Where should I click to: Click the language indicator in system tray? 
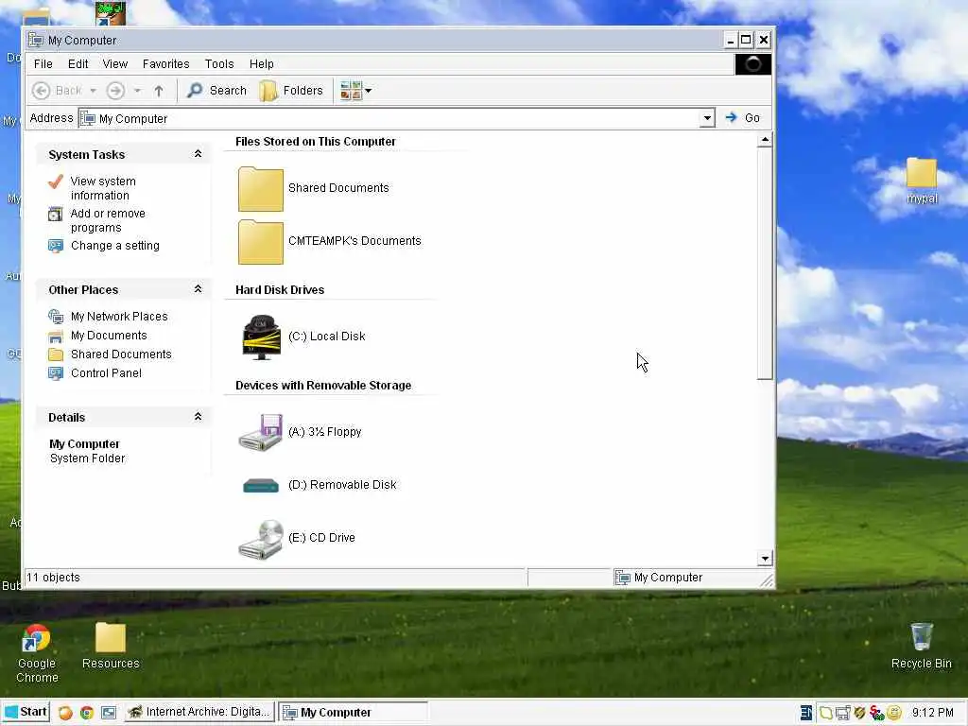806,713
